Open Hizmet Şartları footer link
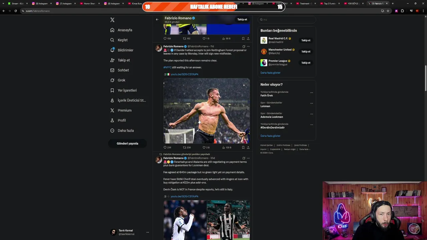 [267, 145]
